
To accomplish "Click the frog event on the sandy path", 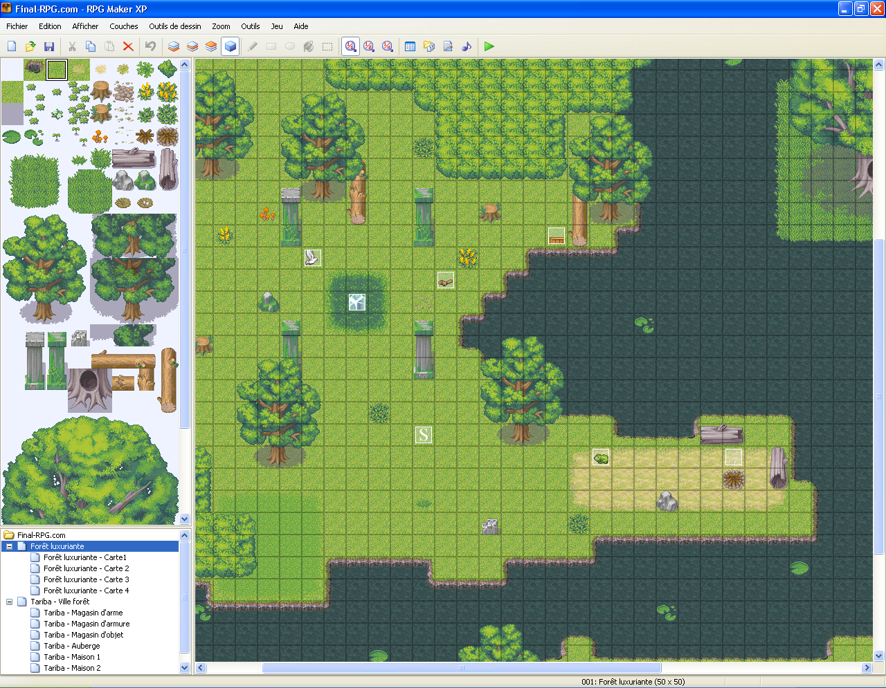I will (x=601, y=457).
